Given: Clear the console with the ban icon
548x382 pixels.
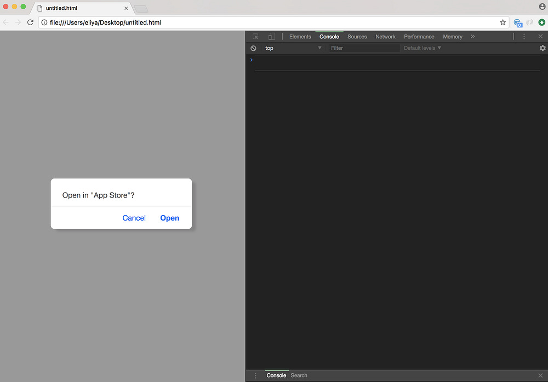Looking at the screenshot, I should [x=253, y=48].
